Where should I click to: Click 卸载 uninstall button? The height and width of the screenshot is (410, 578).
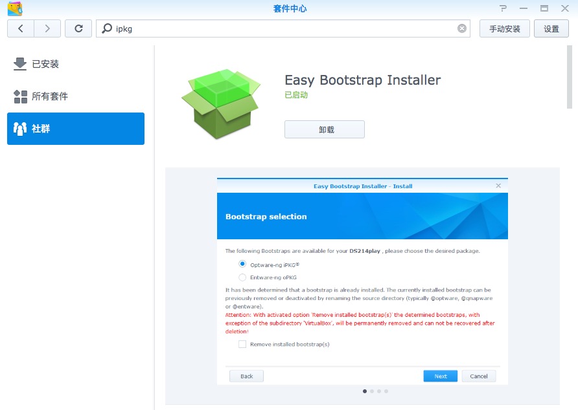click(325, 129)
